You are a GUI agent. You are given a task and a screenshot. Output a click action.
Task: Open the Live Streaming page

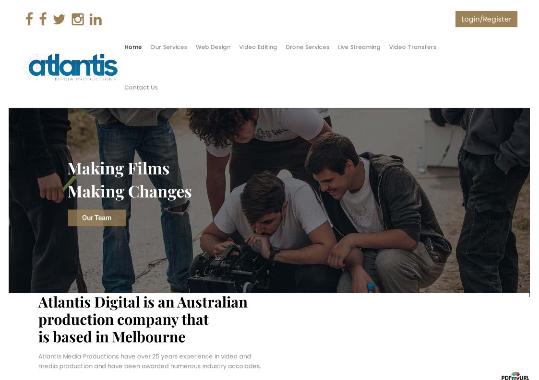[359, 47]
